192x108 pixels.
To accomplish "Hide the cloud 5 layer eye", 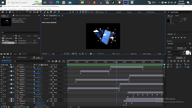I will pyautogui.click(x=1, y=84).
